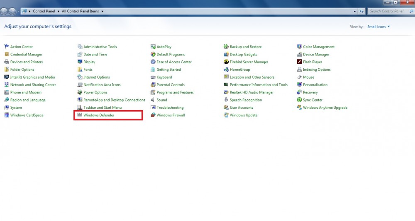Click the Mouse icon
This screenshot has height=221, width=415.
(x=299, y=77)
